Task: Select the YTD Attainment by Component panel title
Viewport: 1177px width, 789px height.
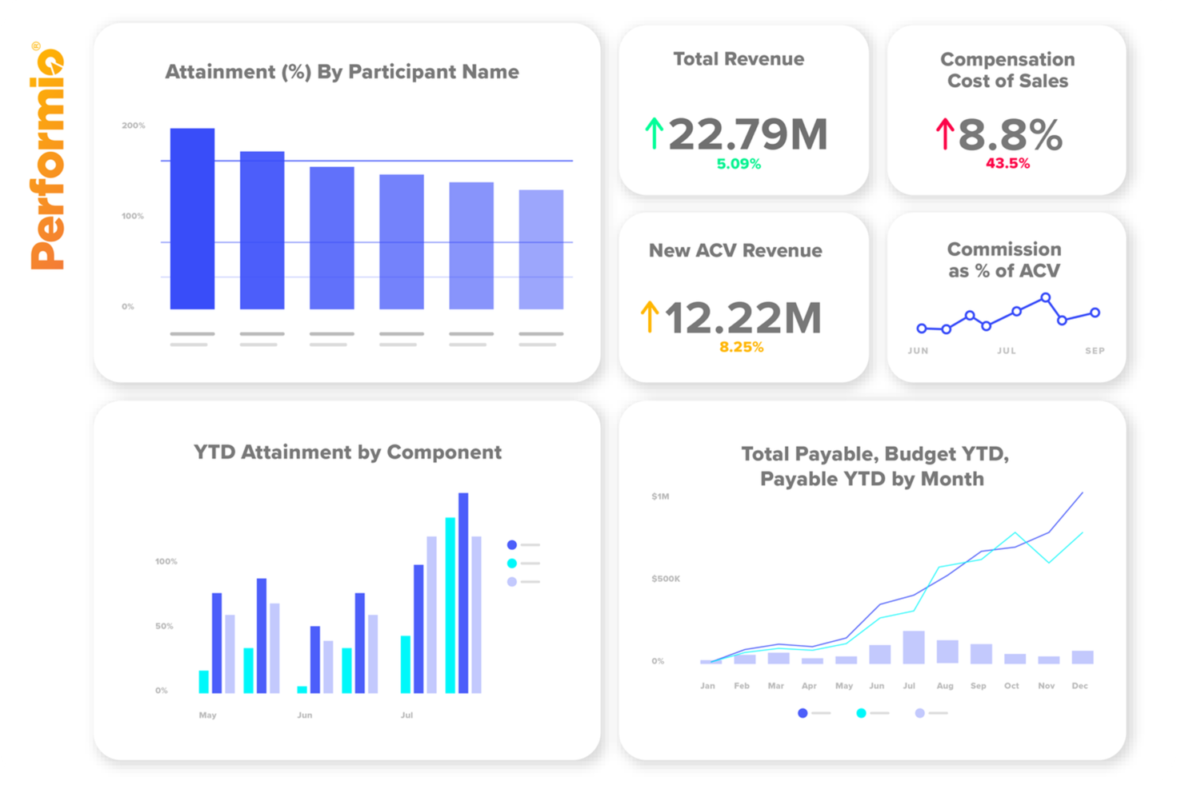Action: [x=347, y=452]
